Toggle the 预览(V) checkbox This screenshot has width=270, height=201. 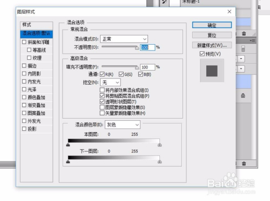click(202, 54)
